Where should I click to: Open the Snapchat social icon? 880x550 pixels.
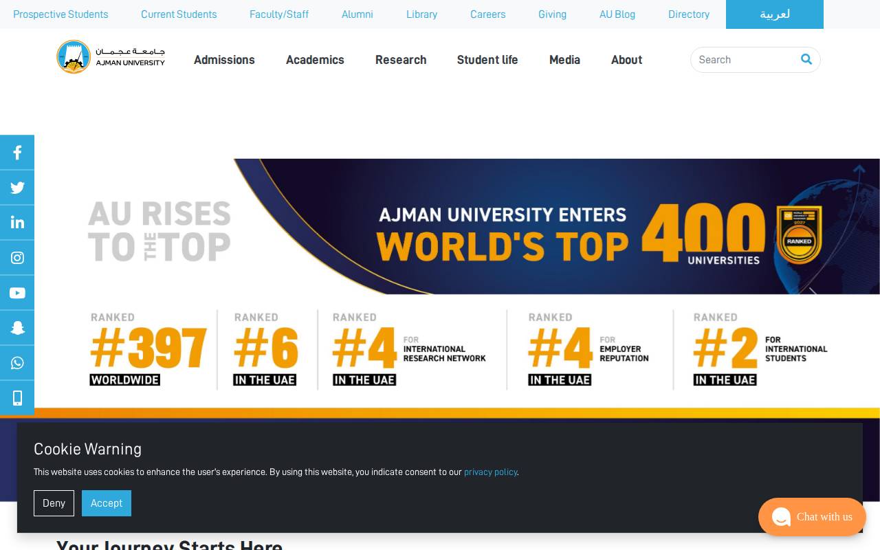pos(17,328)
